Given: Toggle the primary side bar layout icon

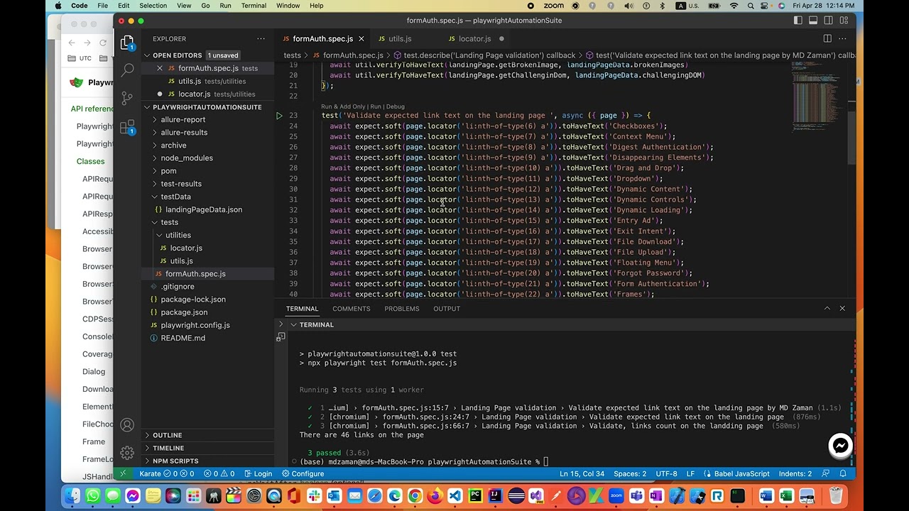Looking at the screenshot, I should point(798,21).
